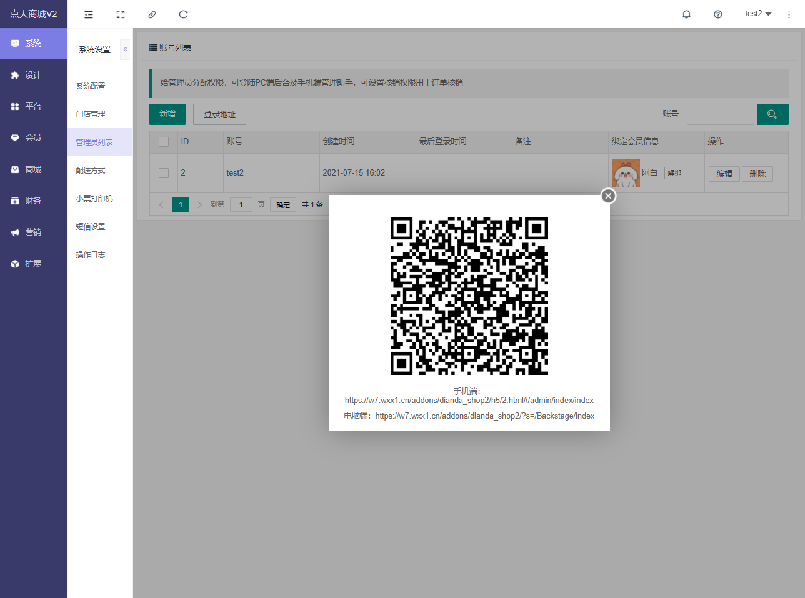Image resolution: width=805 pixels, height=598 pixels.
Task: Click the 电脑端 Backstage URL text
Action: (485, 416)
